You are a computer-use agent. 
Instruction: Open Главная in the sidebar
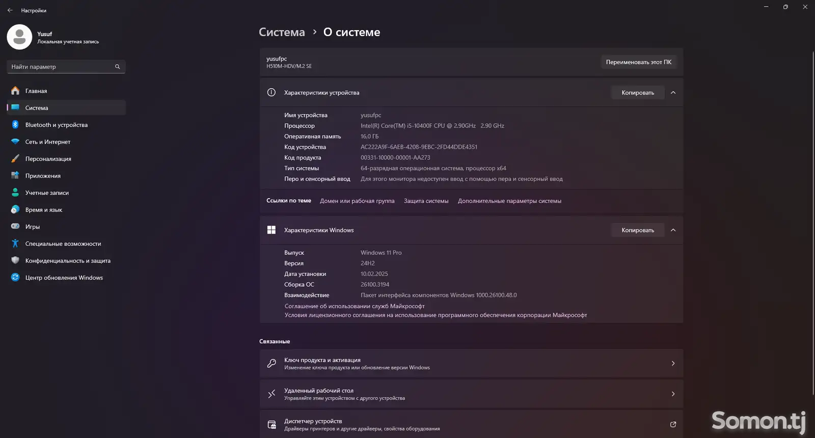[x=66, y=91]
